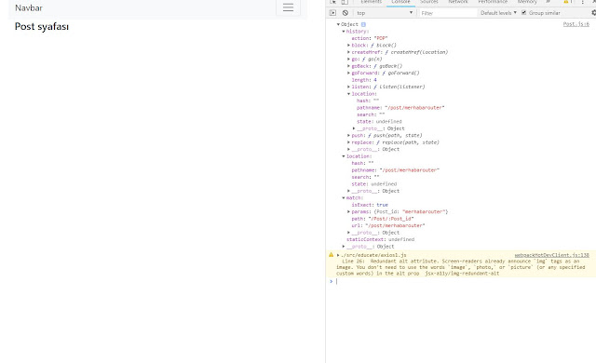This screenshot has height=363, width=596.
Task: Switch to the Console tab
Action: pyautogui.click(x=400, y=2)
